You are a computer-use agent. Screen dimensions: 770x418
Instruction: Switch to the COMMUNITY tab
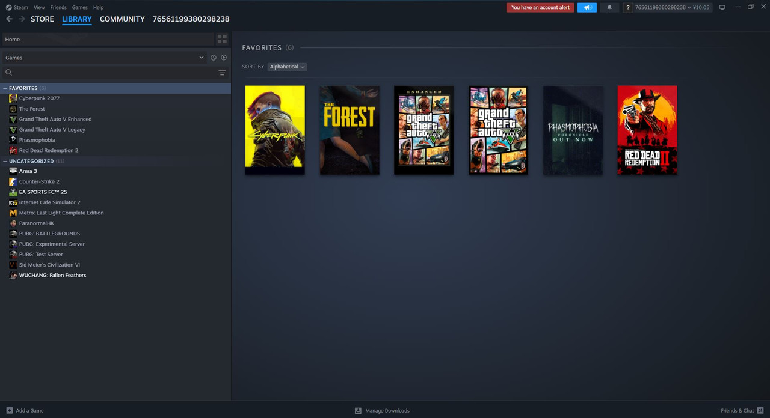[x=122, y=19]
